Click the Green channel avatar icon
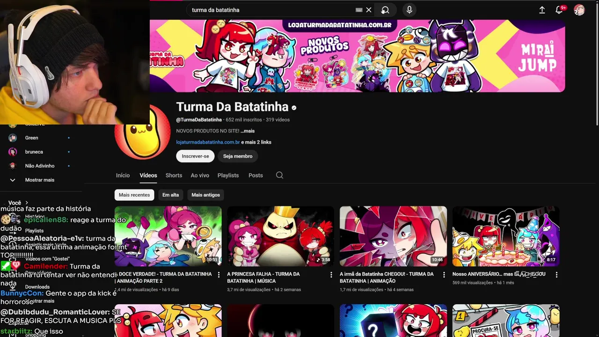The width and height of the screenshot is (599, 337). click(x=13, y=138)
